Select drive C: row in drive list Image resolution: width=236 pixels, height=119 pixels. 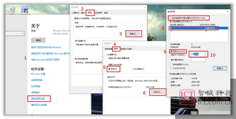[199, 28]
